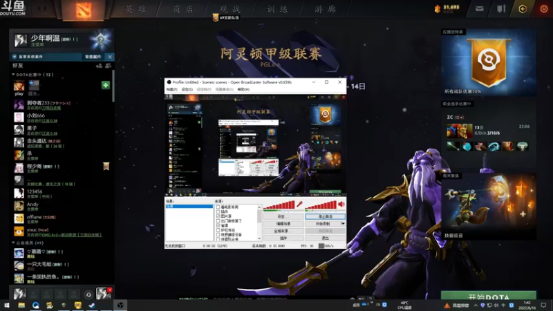
Task: Open chat icon with red notification badge
Action: coord(104,293)
